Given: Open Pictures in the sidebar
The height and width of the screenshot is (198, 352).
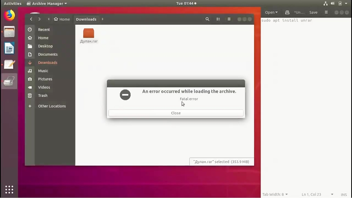Looking at the screenshot, I should tap(45, 79).
